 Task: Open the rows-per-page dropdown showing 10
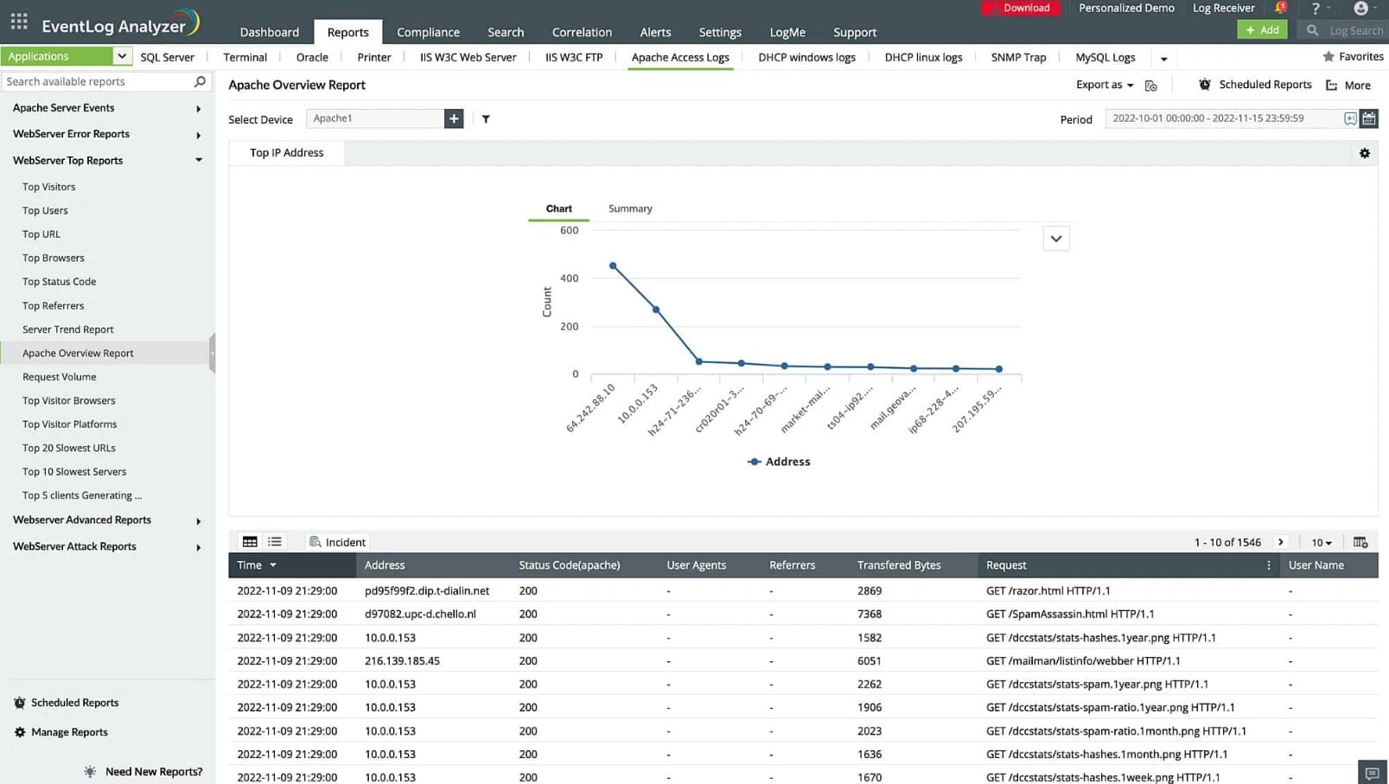pos(1320,542)
